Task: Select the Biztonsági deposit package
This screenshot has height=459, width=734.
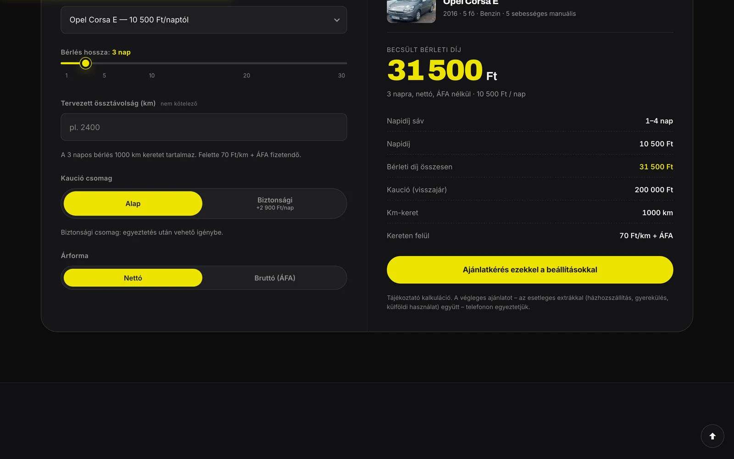Action: (x=275, y=204)
